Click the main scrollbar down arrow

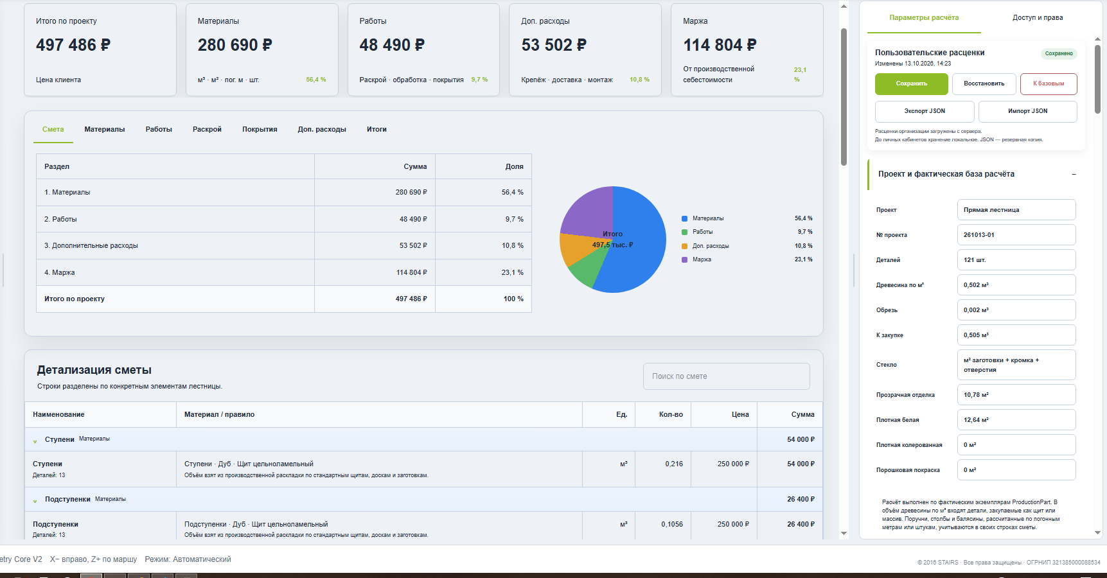pos(844,534)
